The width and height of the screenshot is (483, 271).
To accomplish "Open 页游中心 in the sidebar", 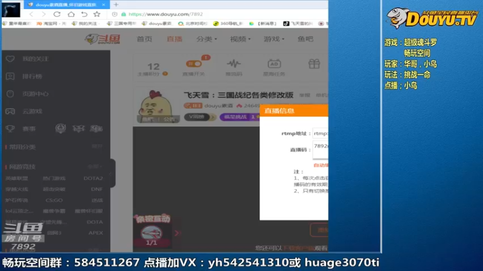I will click(x=27, y=94).
